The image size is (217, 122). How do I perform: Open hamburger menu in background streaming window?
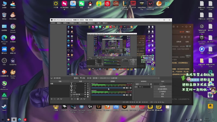pyautogui.click(x=177, y=27)
